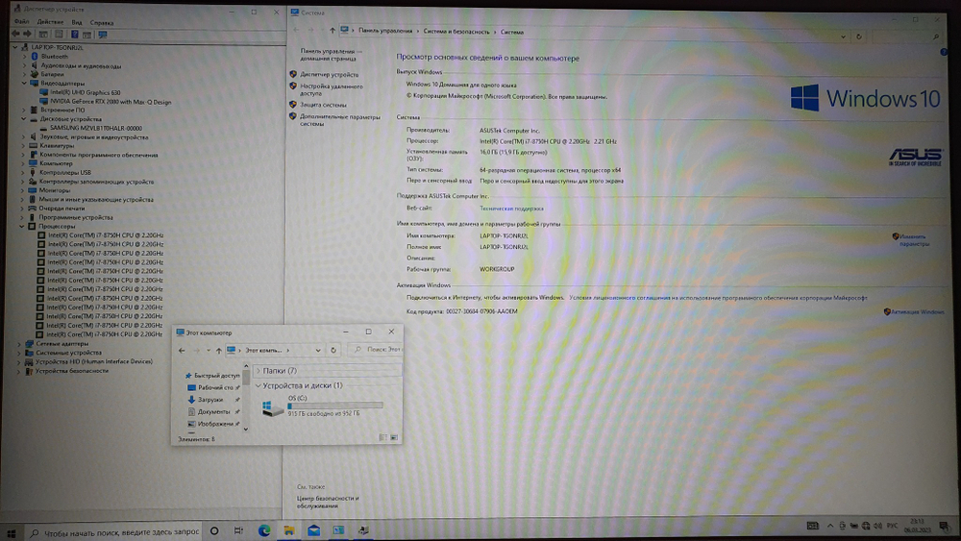Open Task View from the taskbar

(238, 531)
